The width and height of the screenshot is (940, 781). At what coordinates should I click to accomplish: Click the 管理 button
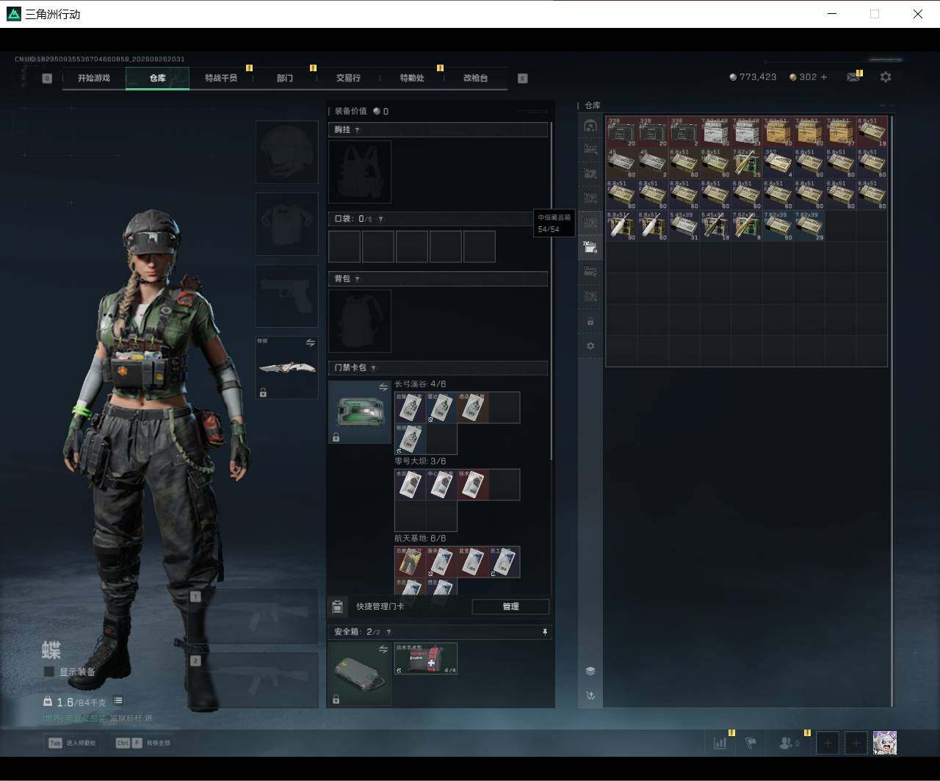[x=510, y=607]
